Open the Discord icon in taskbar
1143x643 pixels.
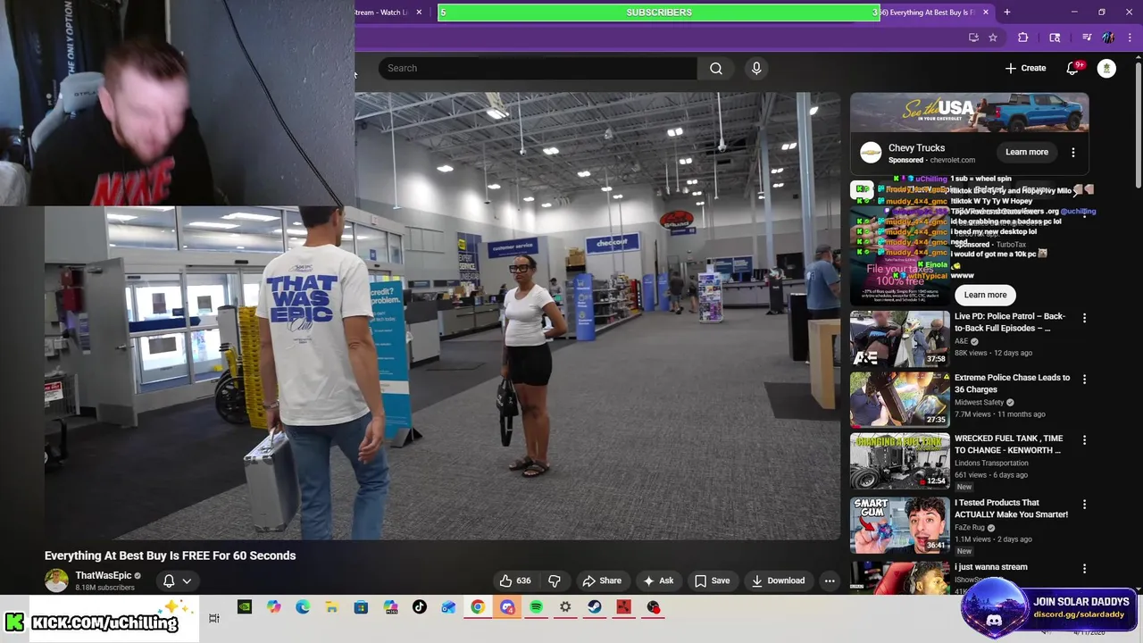(507, 607)
